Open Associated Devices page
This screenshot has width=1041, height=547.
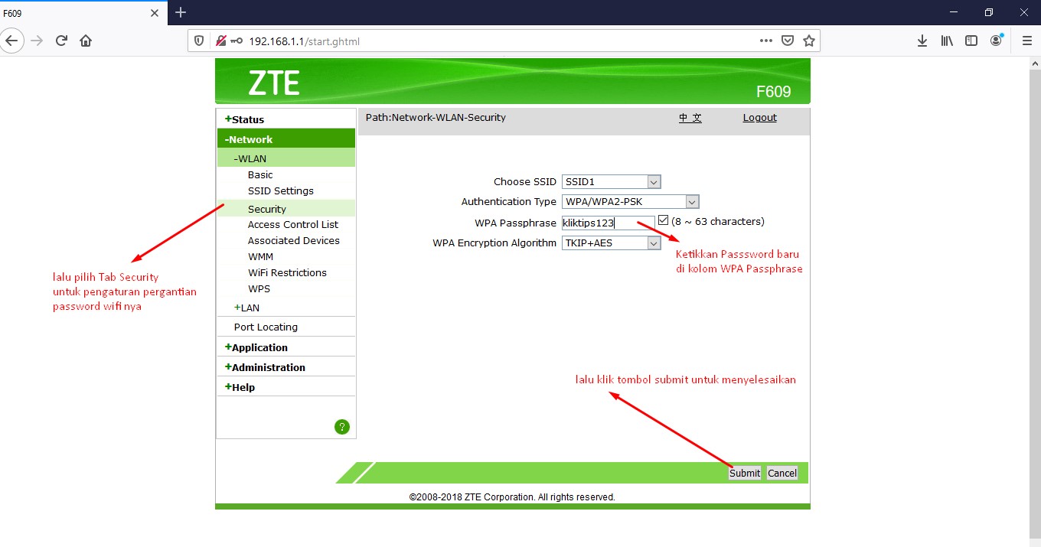tap(294, 241)
